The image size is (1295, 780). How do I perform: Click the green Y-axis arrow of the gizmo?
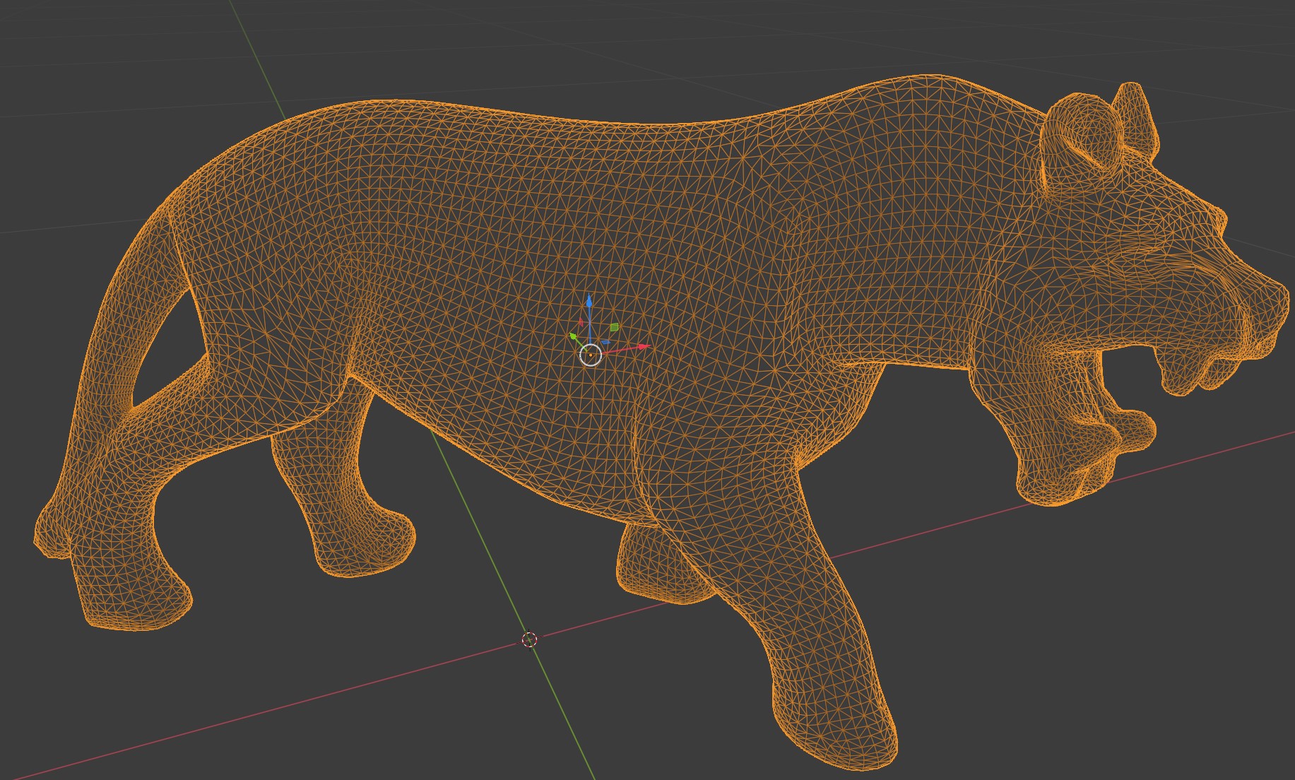(x=574, y=337)
